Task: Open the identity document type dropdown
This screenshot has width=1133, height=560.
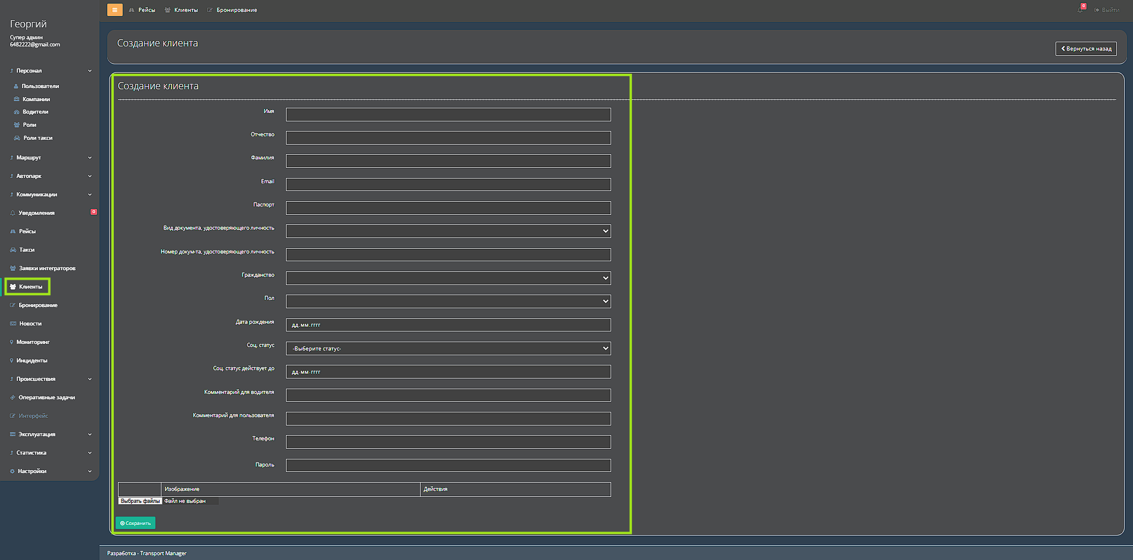Action: click(448, 231)
